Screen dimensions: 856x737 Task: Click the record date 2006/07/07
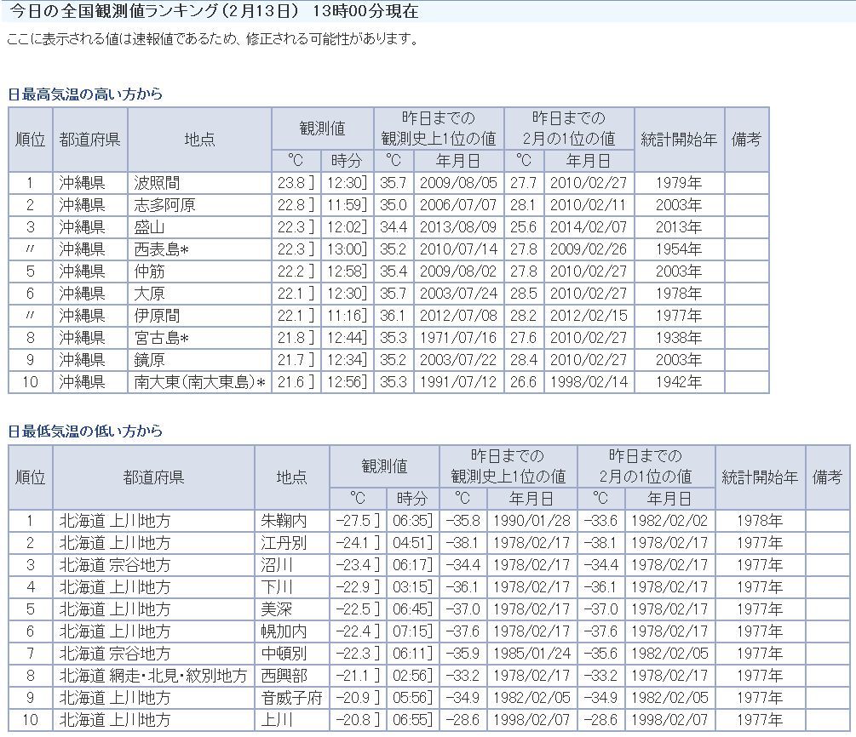coord(458,205)
